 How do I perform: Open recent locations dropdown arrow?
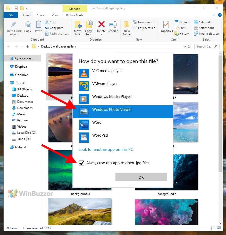coord(22,46)
